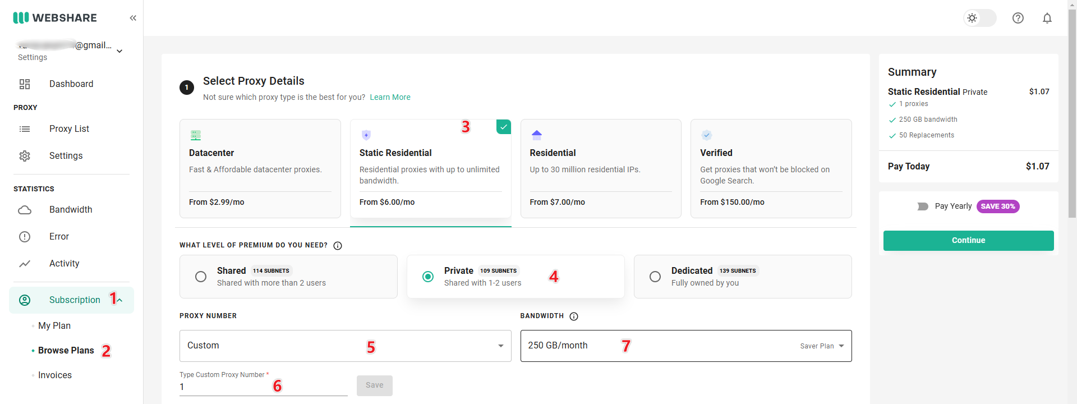1077x404 pixels.
Task: Open notifications bell icon
Action: [x=1047, y=18]
